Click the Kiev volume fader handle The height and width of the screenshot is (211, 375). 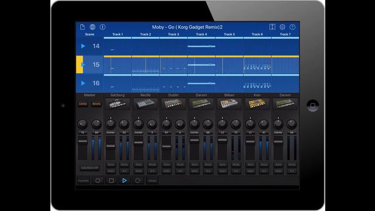pyautogui.click(x=251, y=142)
